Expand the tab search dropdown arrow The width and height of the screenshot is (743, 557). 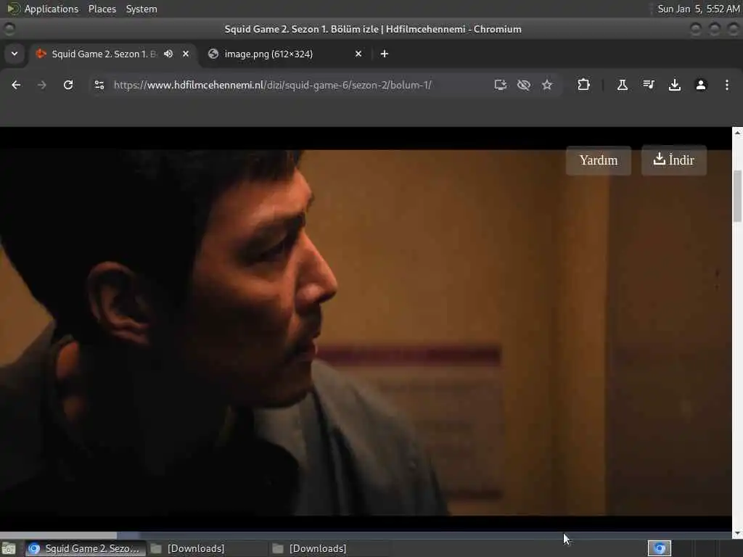pos(15,54)
